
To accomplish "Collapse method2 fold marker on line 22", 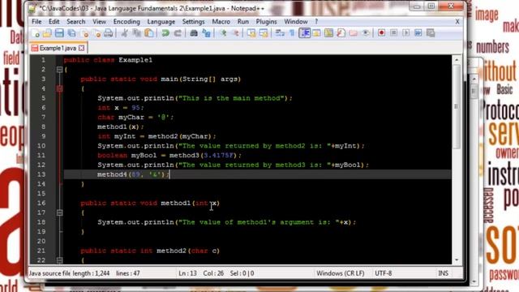I will 59,260.
